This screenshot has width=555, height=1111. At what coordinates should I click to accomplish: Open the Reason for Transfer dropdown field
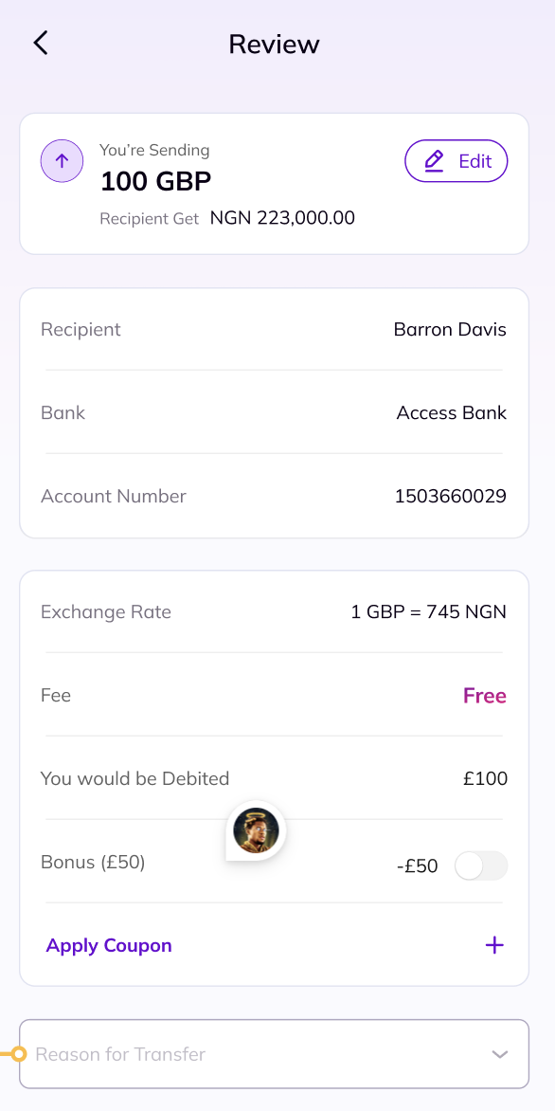[274, 1053]
